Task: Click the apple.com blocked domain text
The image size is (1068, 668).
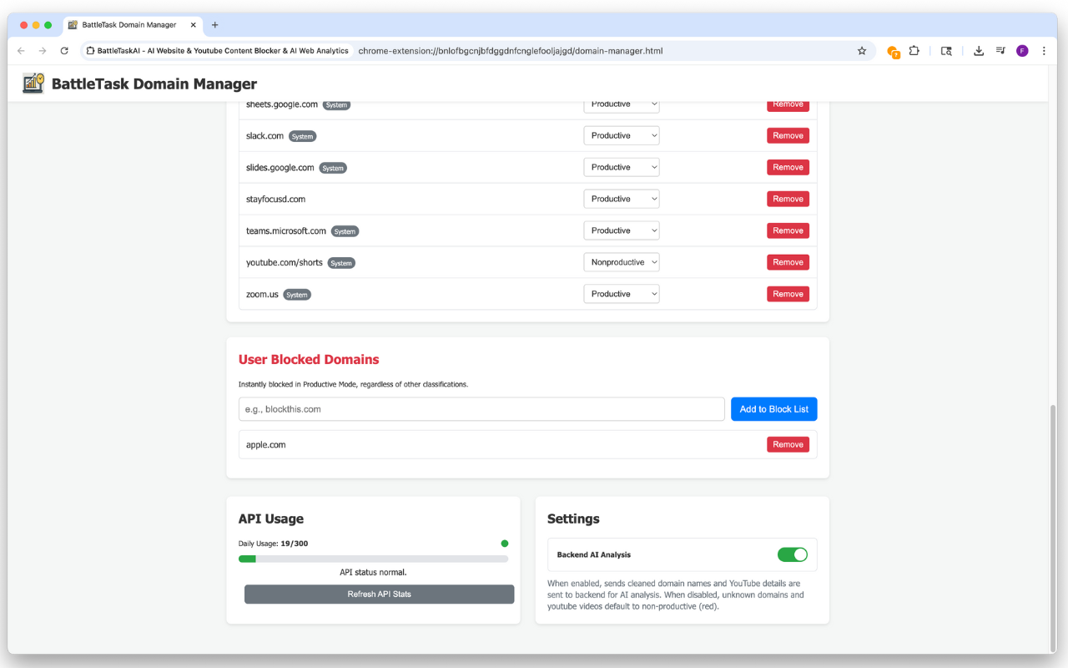Action: point(266,445)
